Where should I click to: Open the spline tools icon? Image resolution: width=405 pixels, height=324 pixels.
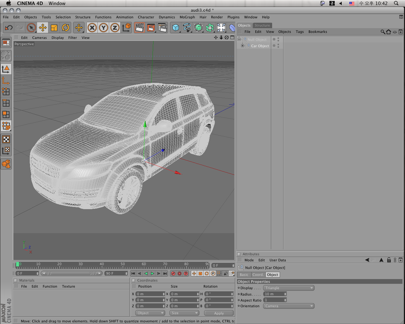(187, 28)
